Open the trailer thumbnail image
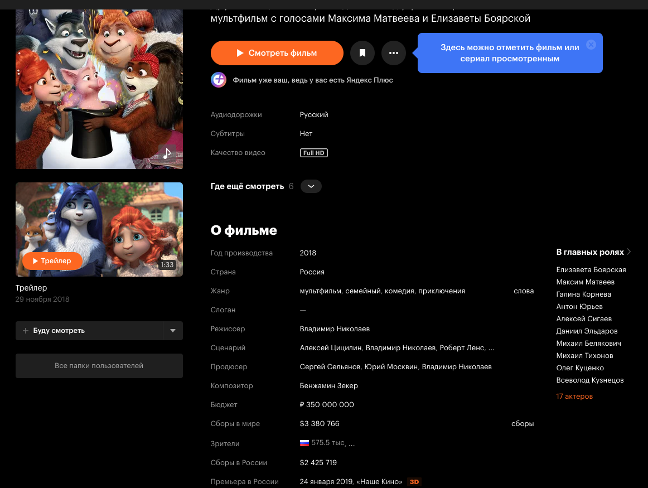648x488 pixels. click(x=99, y=229)
